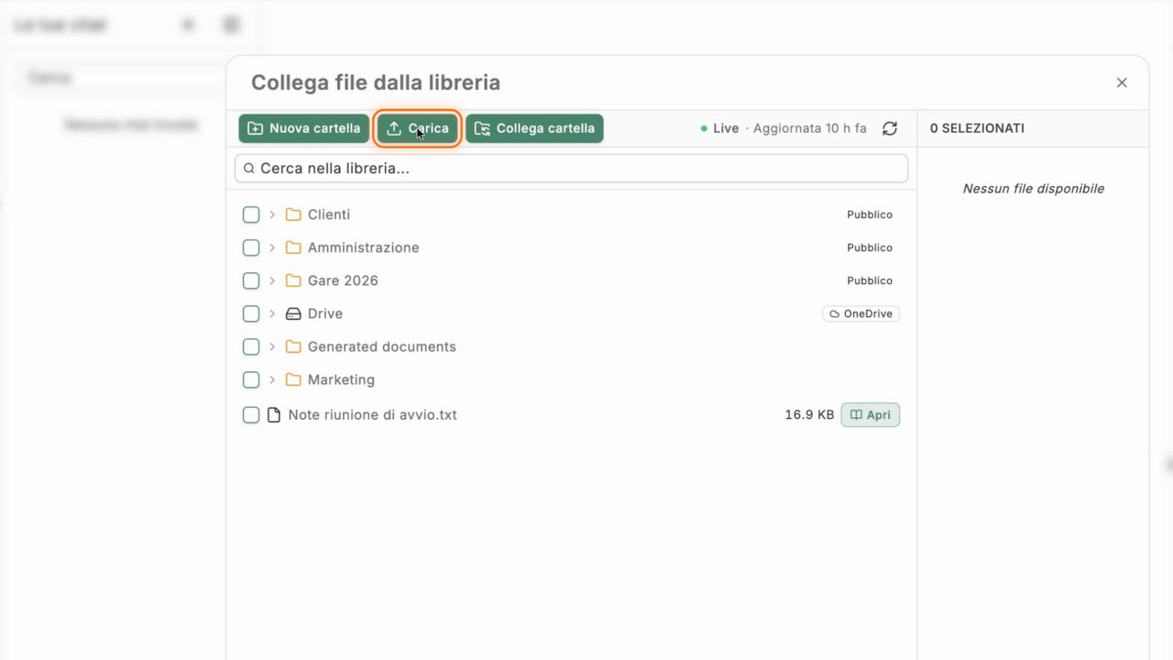
Task: Expand the Marketing folder chevron
Action: [272, 379]
